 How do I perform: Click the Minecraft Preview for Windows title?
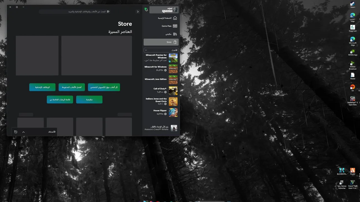[156, 56]
